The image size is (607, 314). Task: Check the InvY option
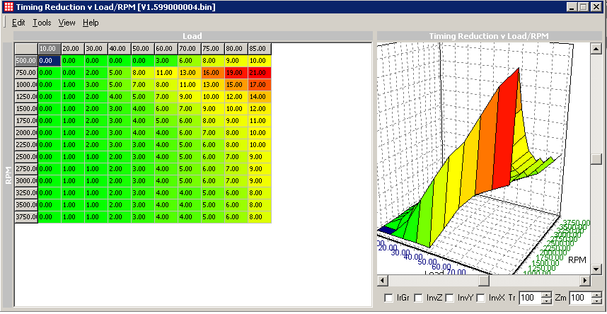coord(449,298)
